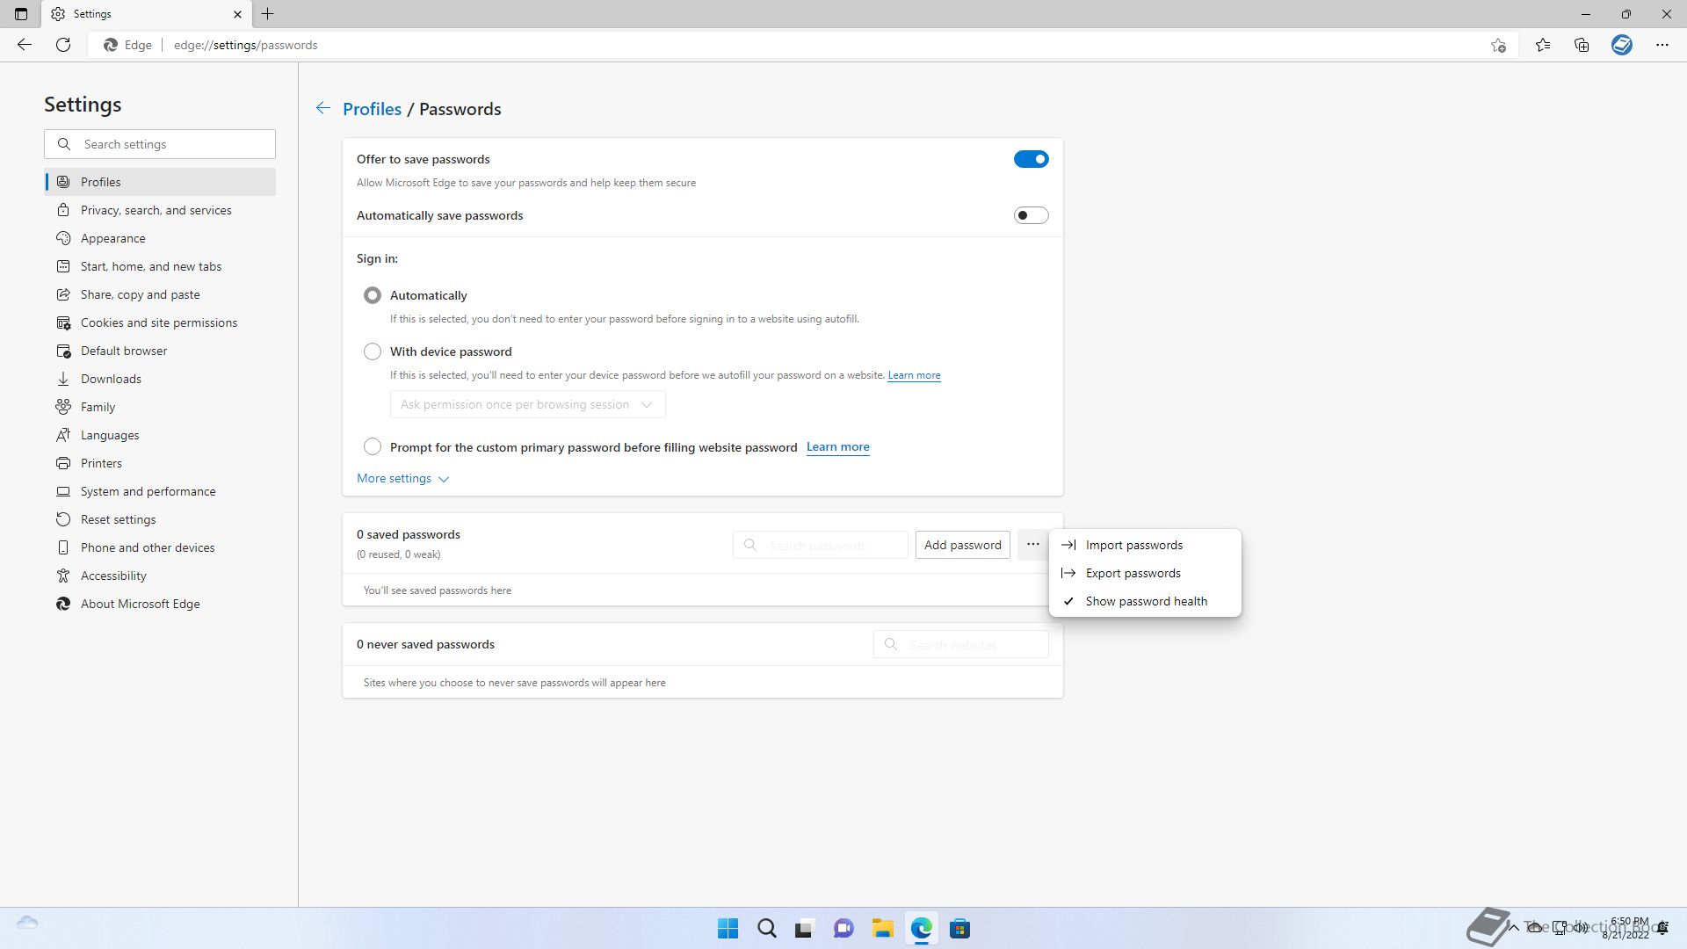The width and height of the screenshot is (1687, 949).
Task: Open more actions ellipsis for saved passwords
Action: pos(1033,545)
